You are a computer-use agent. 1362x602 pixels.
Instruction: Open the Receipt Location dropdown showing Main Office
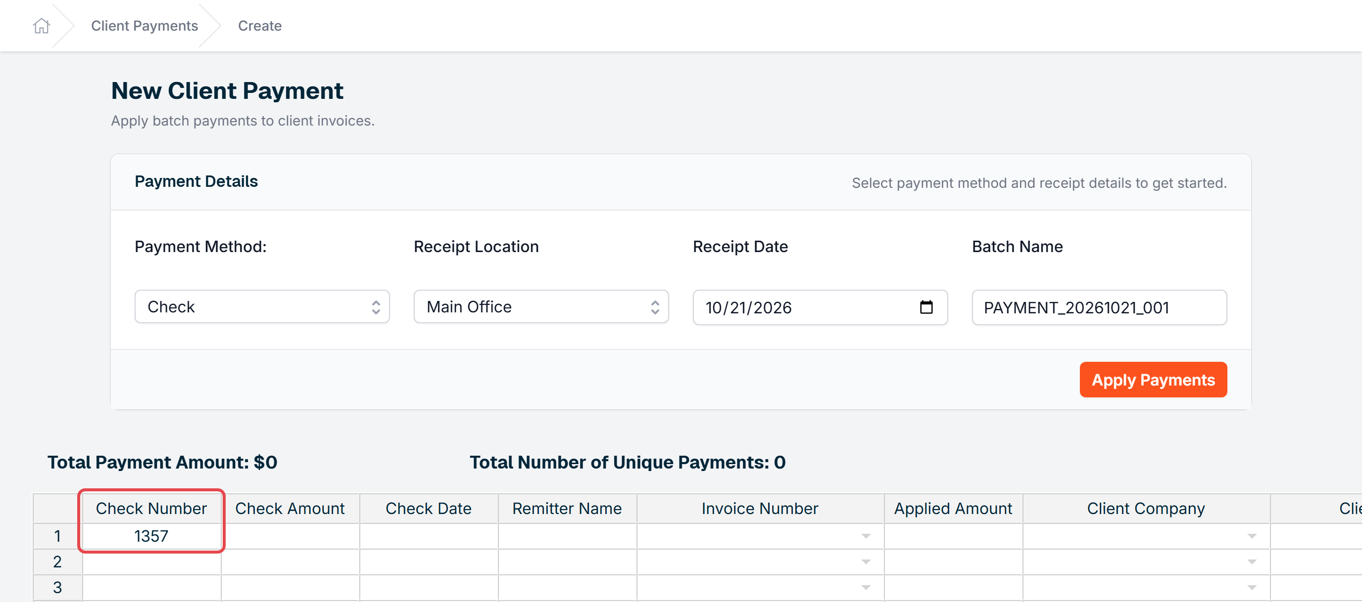(x=541, y=307)
